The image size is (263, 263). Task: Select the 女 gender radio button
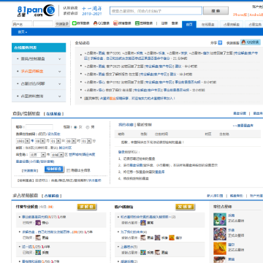point(75,127)
